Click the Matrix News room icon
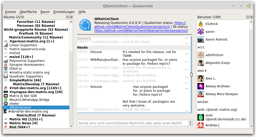256x137 pixels. click(6, 123)
